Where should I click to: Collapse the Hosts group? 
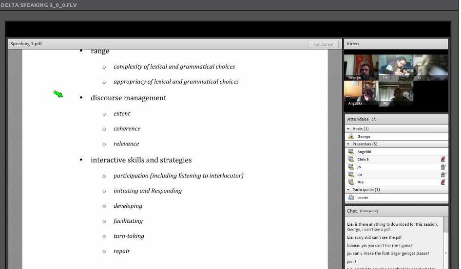pyautogui.click(x=348, y=129)
